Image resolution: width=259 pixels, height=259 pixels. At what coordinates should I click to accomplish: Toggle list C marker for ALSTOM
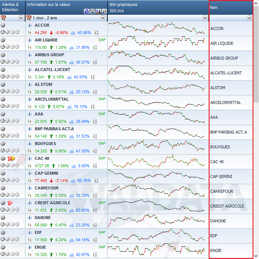pyautogui.click(x=12, y=91)
